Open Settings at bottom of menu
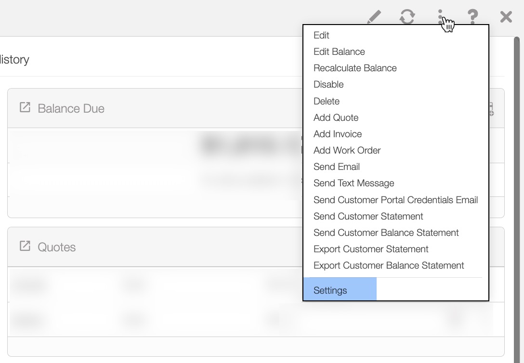The height and width of the screenshot is (363, 524). (x=330, y=290)
